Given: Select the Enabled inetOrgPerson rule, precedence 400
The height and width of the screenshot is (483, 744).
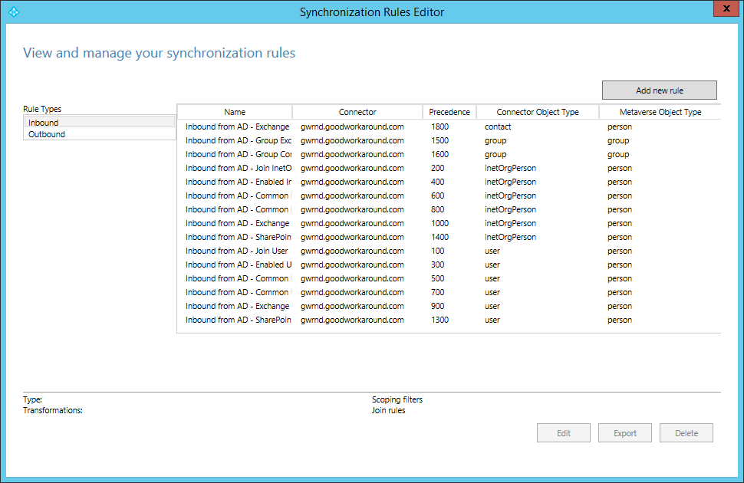Looking at the screenshot, I should point(238,182).
